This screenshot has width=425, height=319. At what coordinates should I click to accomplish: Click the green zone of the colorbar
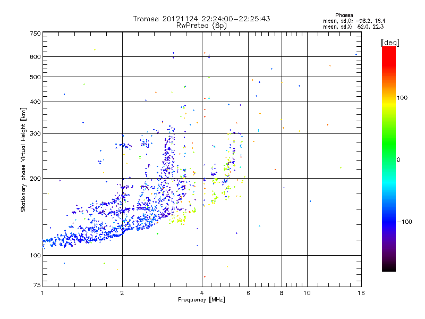(389, 144)
